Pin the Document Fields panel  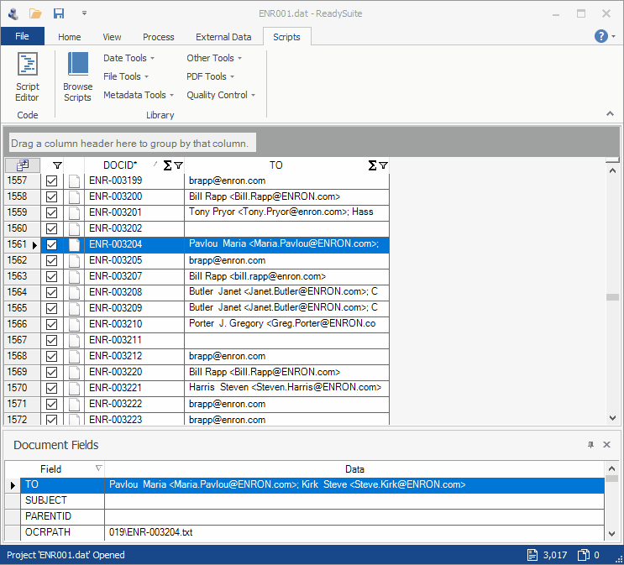(x=590, y=445)
